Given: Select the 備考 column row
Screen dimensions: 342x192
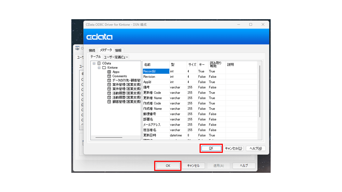Looking at the screenshot, I should click(x=200, y=87).
